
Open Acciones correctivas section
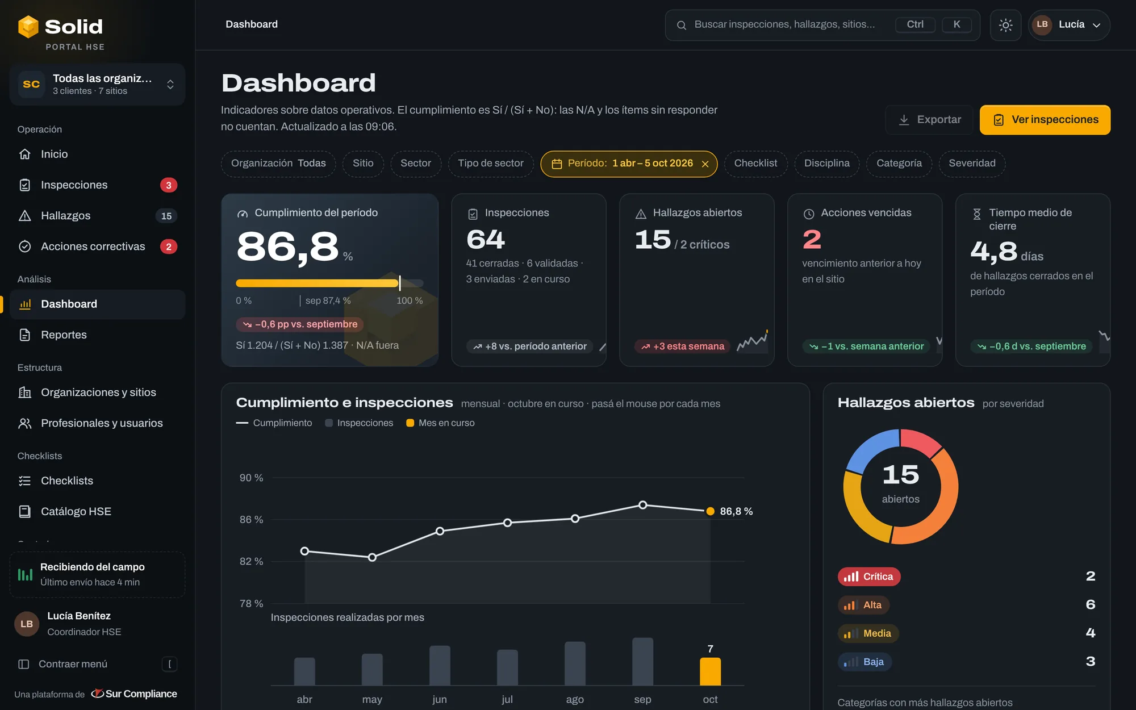point(97,247)
